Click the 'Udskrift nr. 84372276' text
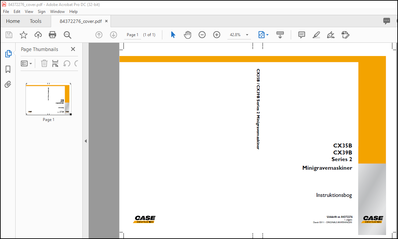This screenshot has width=398, height=239. pos(340,217)
